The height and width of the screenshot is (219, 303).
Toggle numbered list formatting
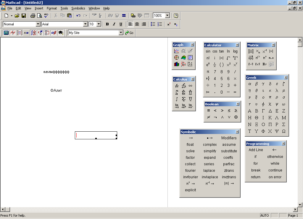click(x=159, y=24)
